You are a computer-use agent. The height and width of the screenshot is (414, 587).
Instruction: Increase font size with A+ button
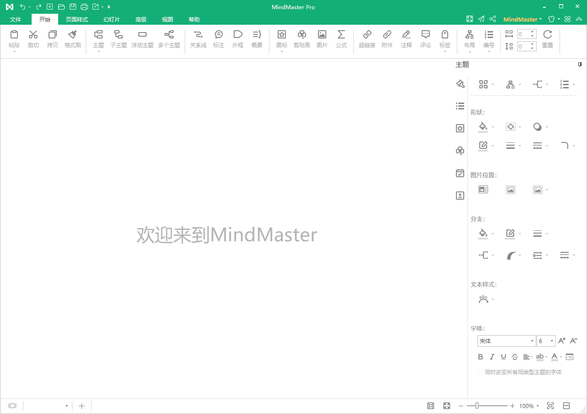click(x=562, y=341)
